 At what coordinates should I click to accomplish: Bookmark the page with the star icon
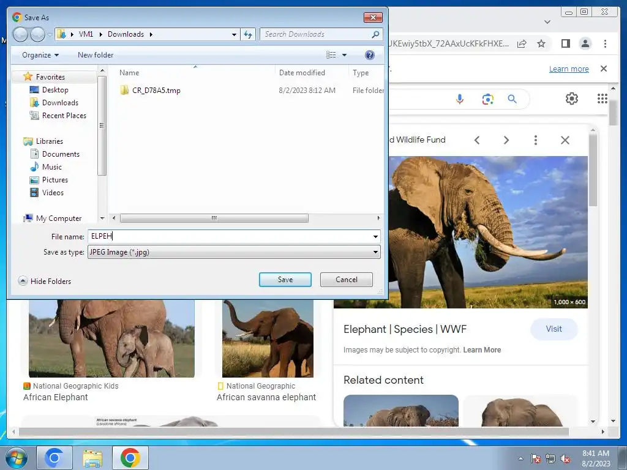pos(541,43)
